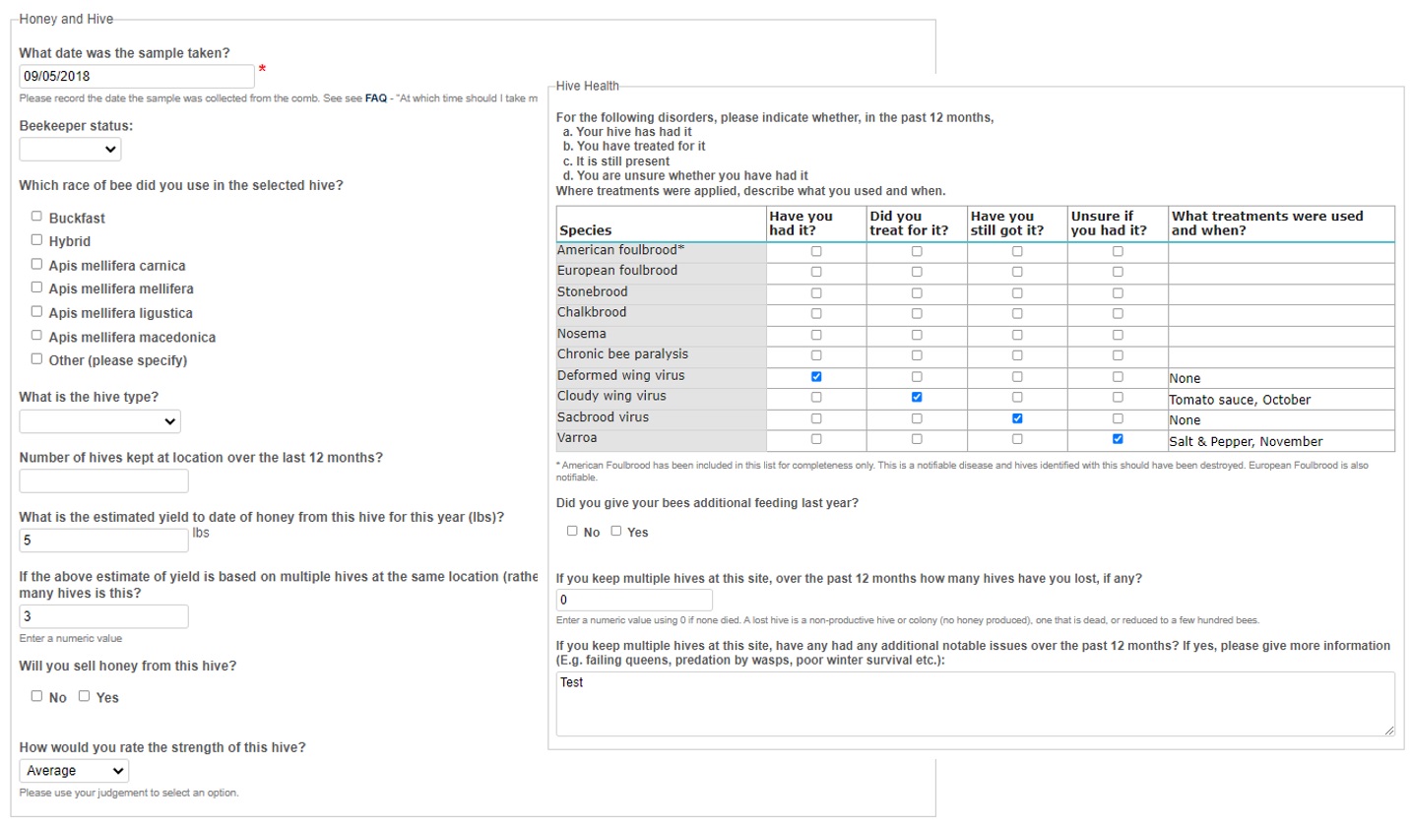
Task: Check Chalkbrood 'Unsure if you had it'
Action: (x=1118, y=313)
